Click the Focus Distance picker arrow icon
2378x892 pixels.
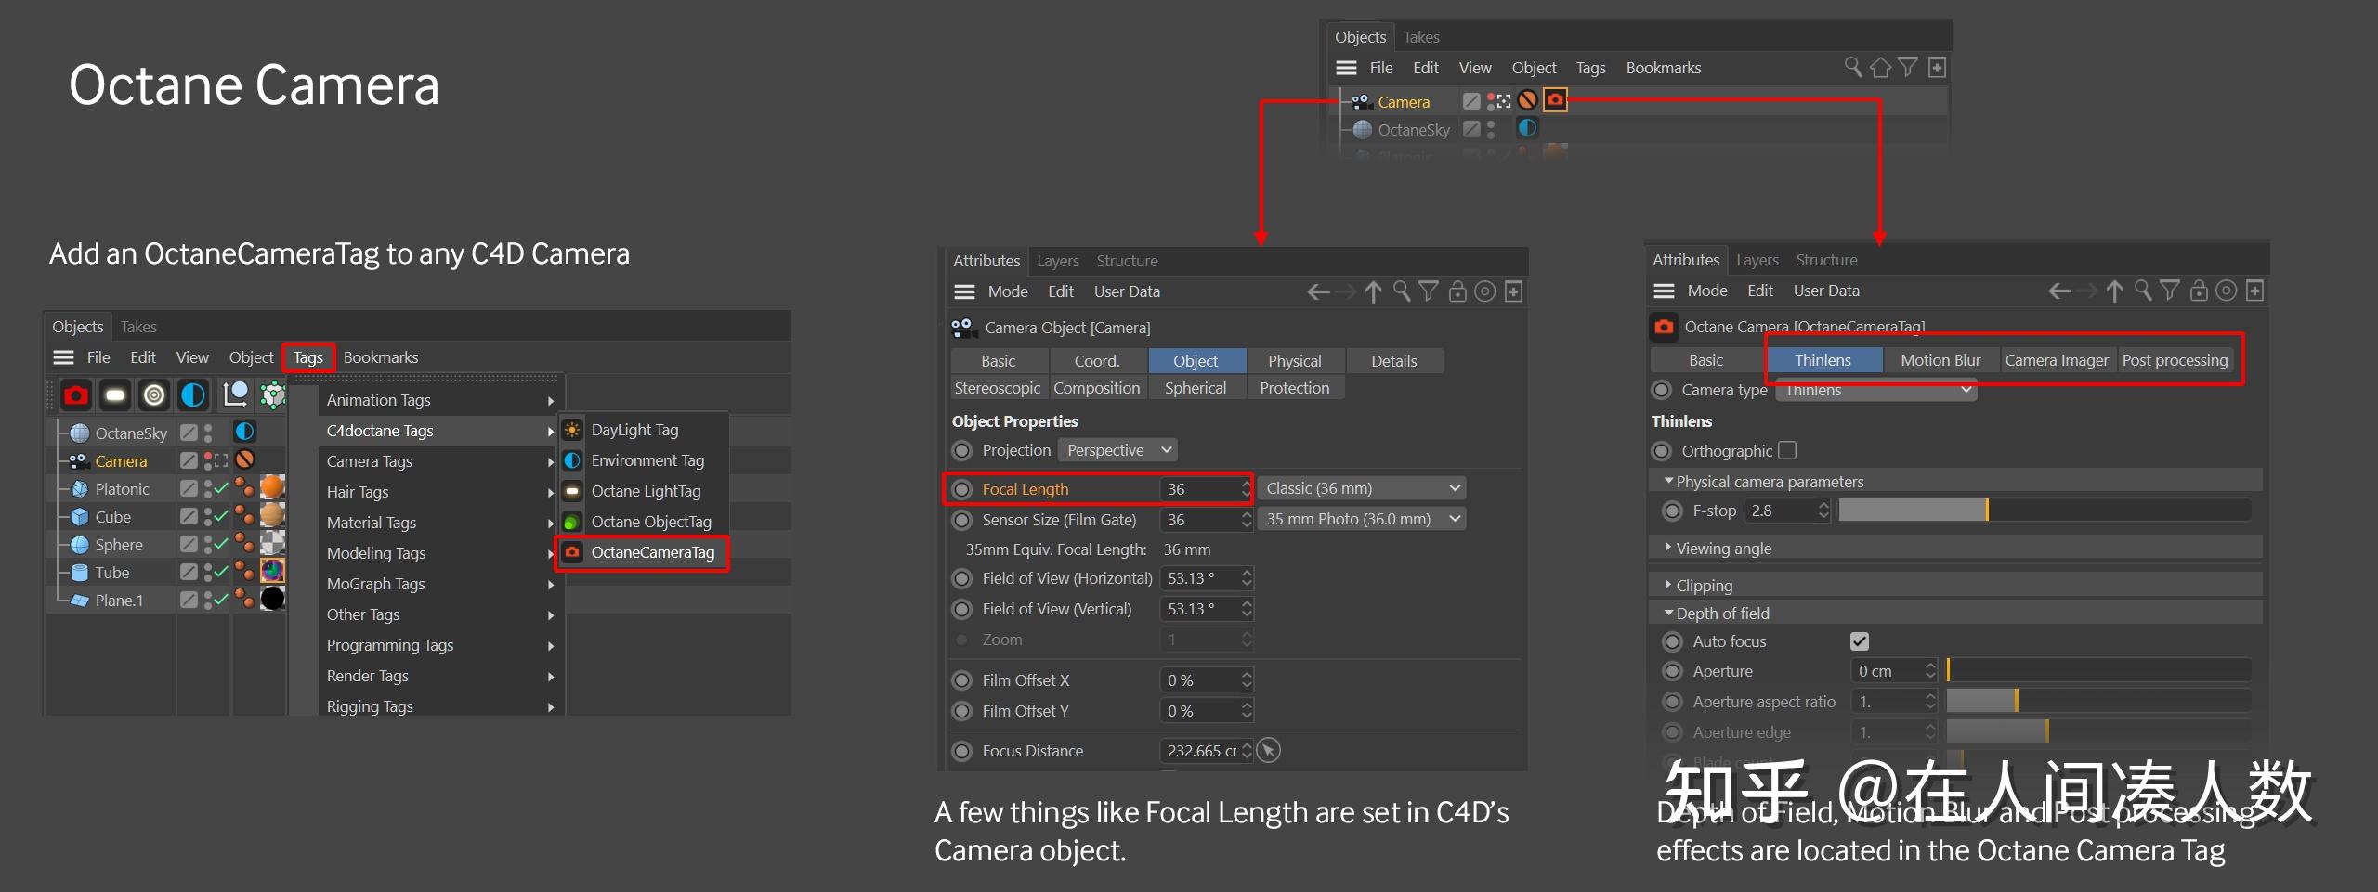1269,750
